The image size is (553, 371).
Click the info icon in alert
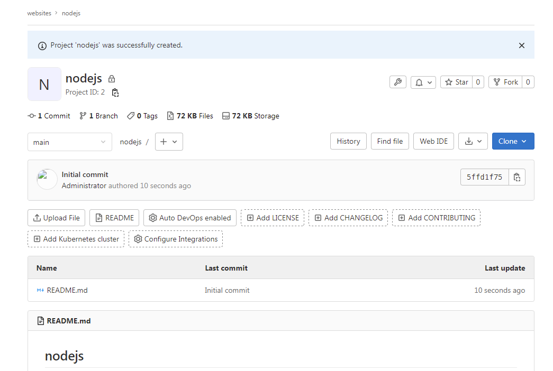tap(42, 46)
